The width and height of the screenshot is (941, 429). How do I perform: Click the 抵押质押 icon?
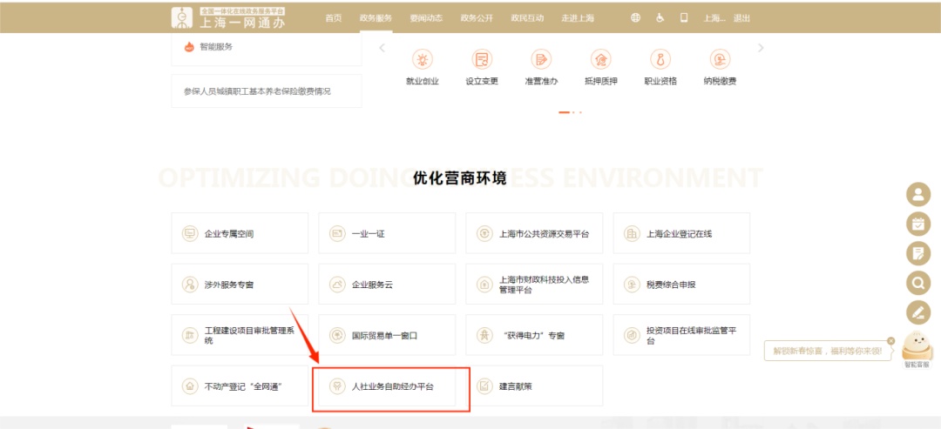[x=600, y=59]
